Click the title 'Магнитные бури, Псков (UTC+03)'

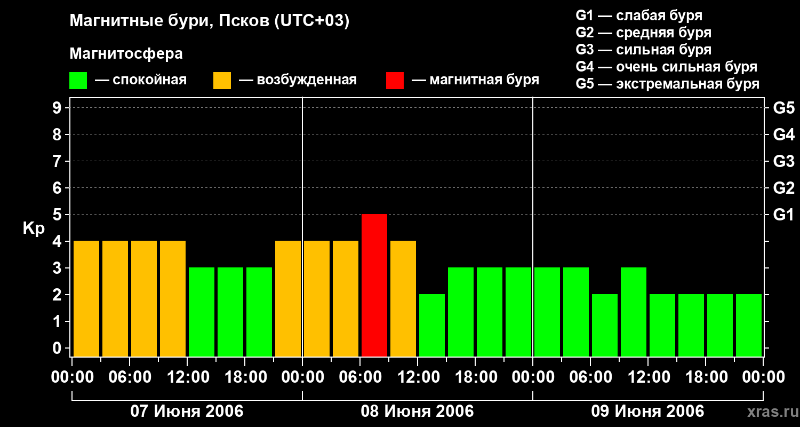[x=210, y=21]
